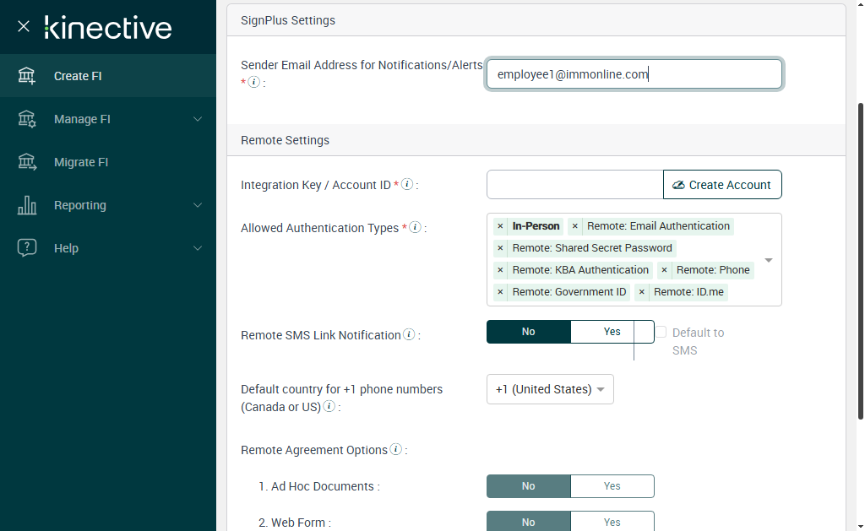
Task: Click the Kinective logo
Action: [x=108, y=28]
